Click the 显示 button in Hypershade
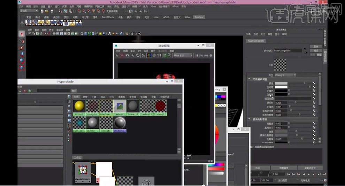This screenshot has width=345, height=186. pos(74,91)
